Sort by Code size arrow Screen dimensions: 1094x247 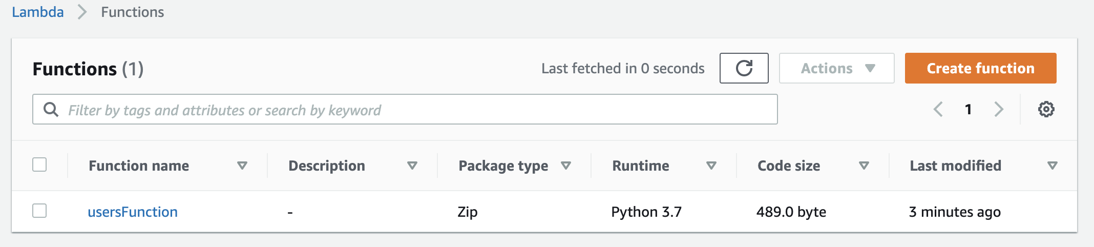[x=864, y=166]
